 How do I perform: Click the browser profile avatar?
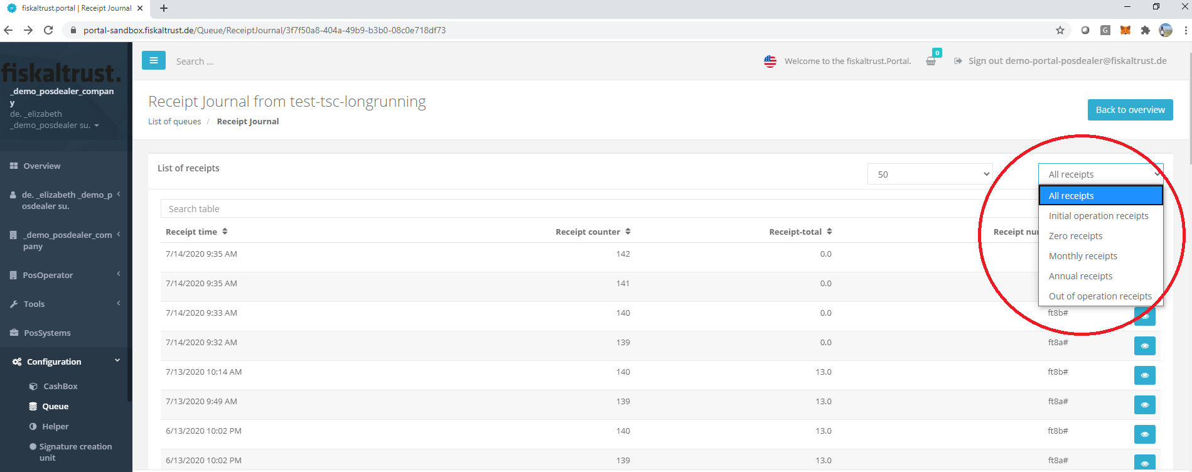pos(1166,30)
